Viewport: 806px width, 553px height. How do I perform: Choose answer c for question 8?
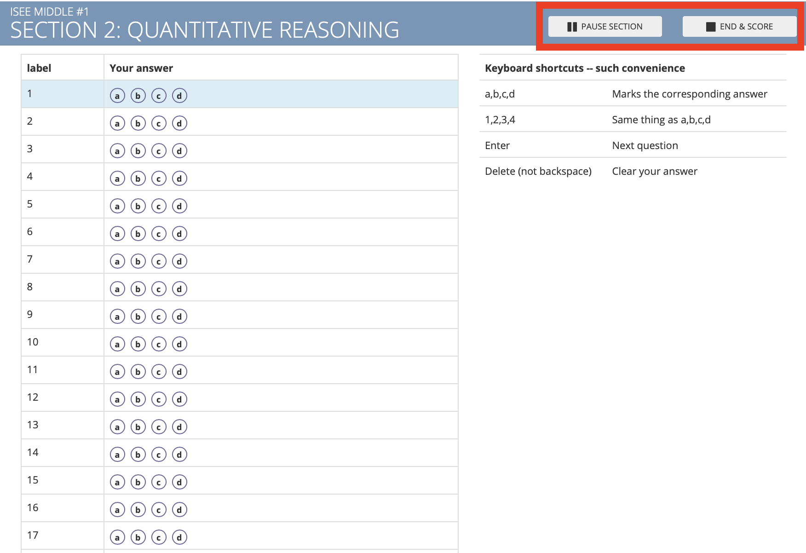[159, 289]
